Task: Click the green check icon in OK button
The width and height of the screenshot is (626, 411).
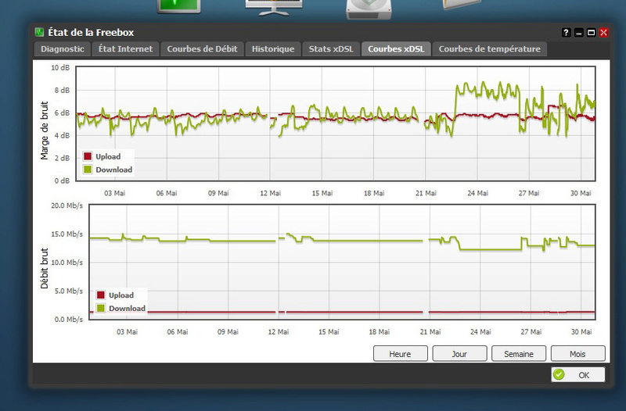Action: pos(559,374)
